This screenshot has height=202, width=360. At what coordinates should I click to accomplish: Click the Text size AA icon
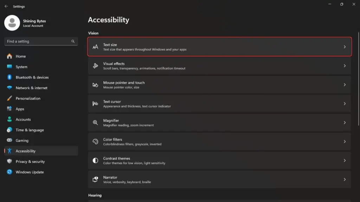pos(95,47)
